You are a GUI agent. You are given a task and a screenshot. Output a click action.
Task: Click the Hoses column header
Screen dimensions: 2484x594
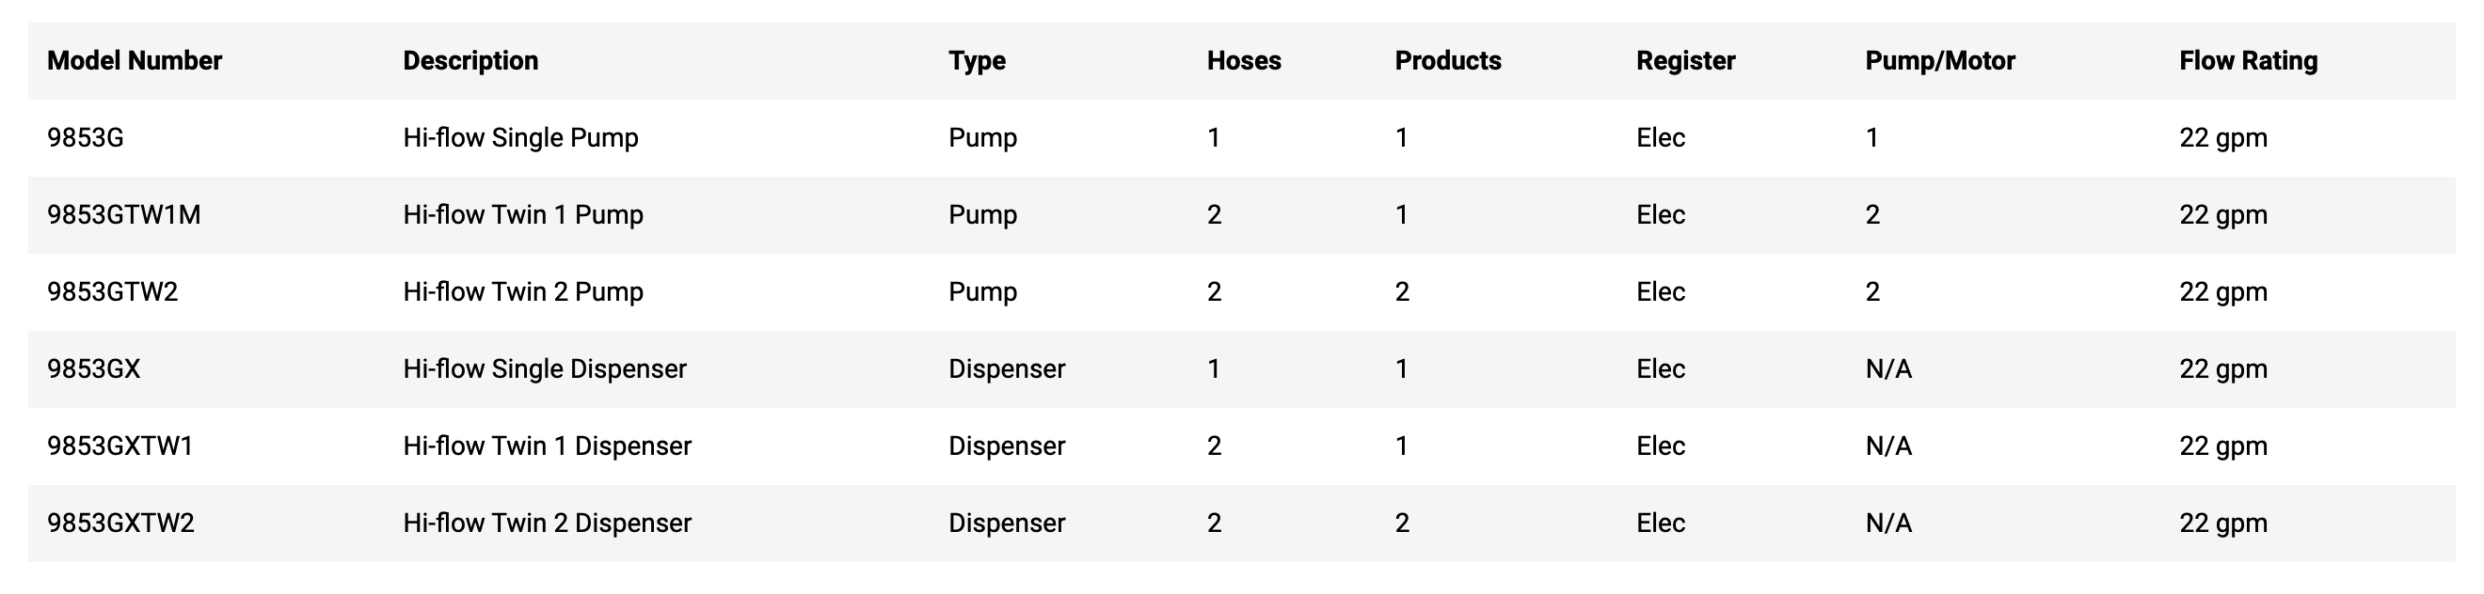point(1244,61)
